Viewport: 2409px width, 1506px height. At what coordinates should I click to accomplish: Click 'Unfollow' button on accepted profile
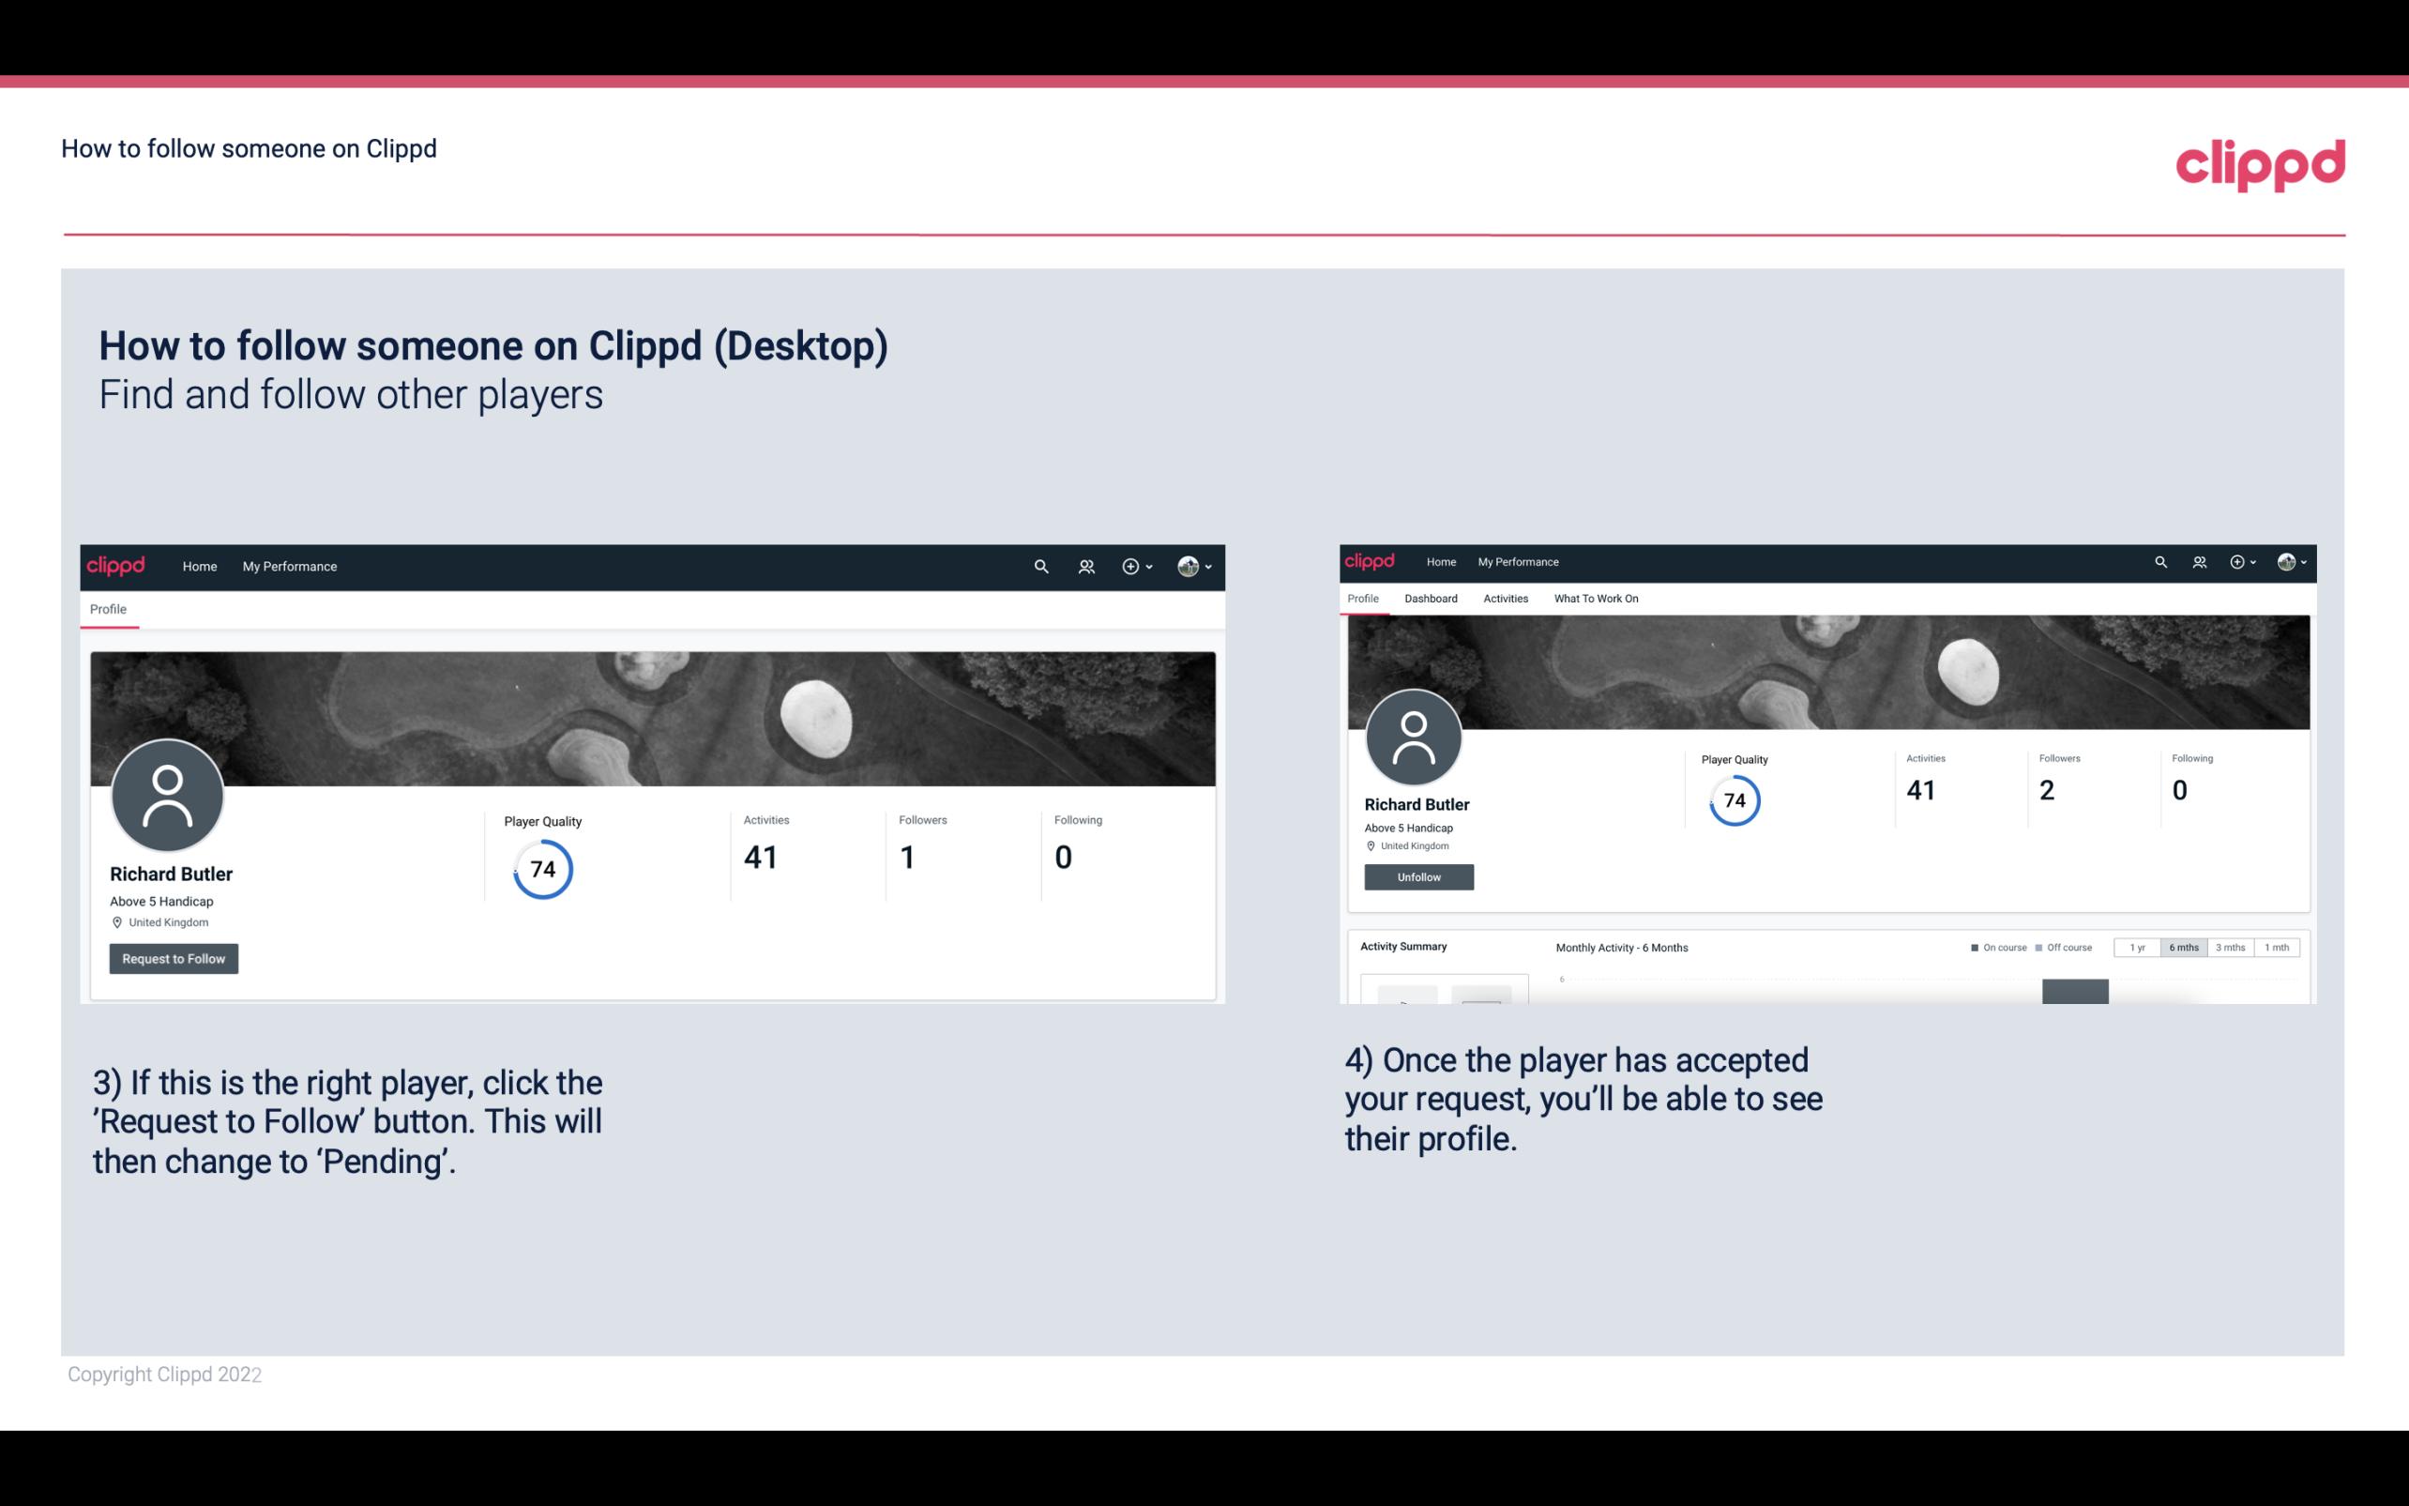pyautogui.click(x=1418, y=876)
